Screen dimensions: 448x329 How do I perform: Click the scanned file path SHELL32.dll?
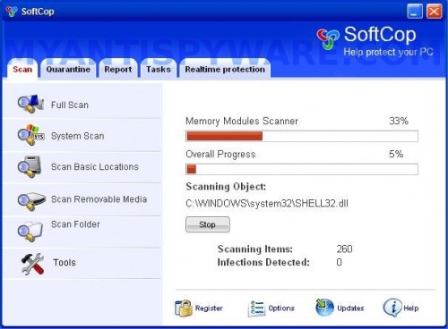pyautogui.click(x=267, y=203)
